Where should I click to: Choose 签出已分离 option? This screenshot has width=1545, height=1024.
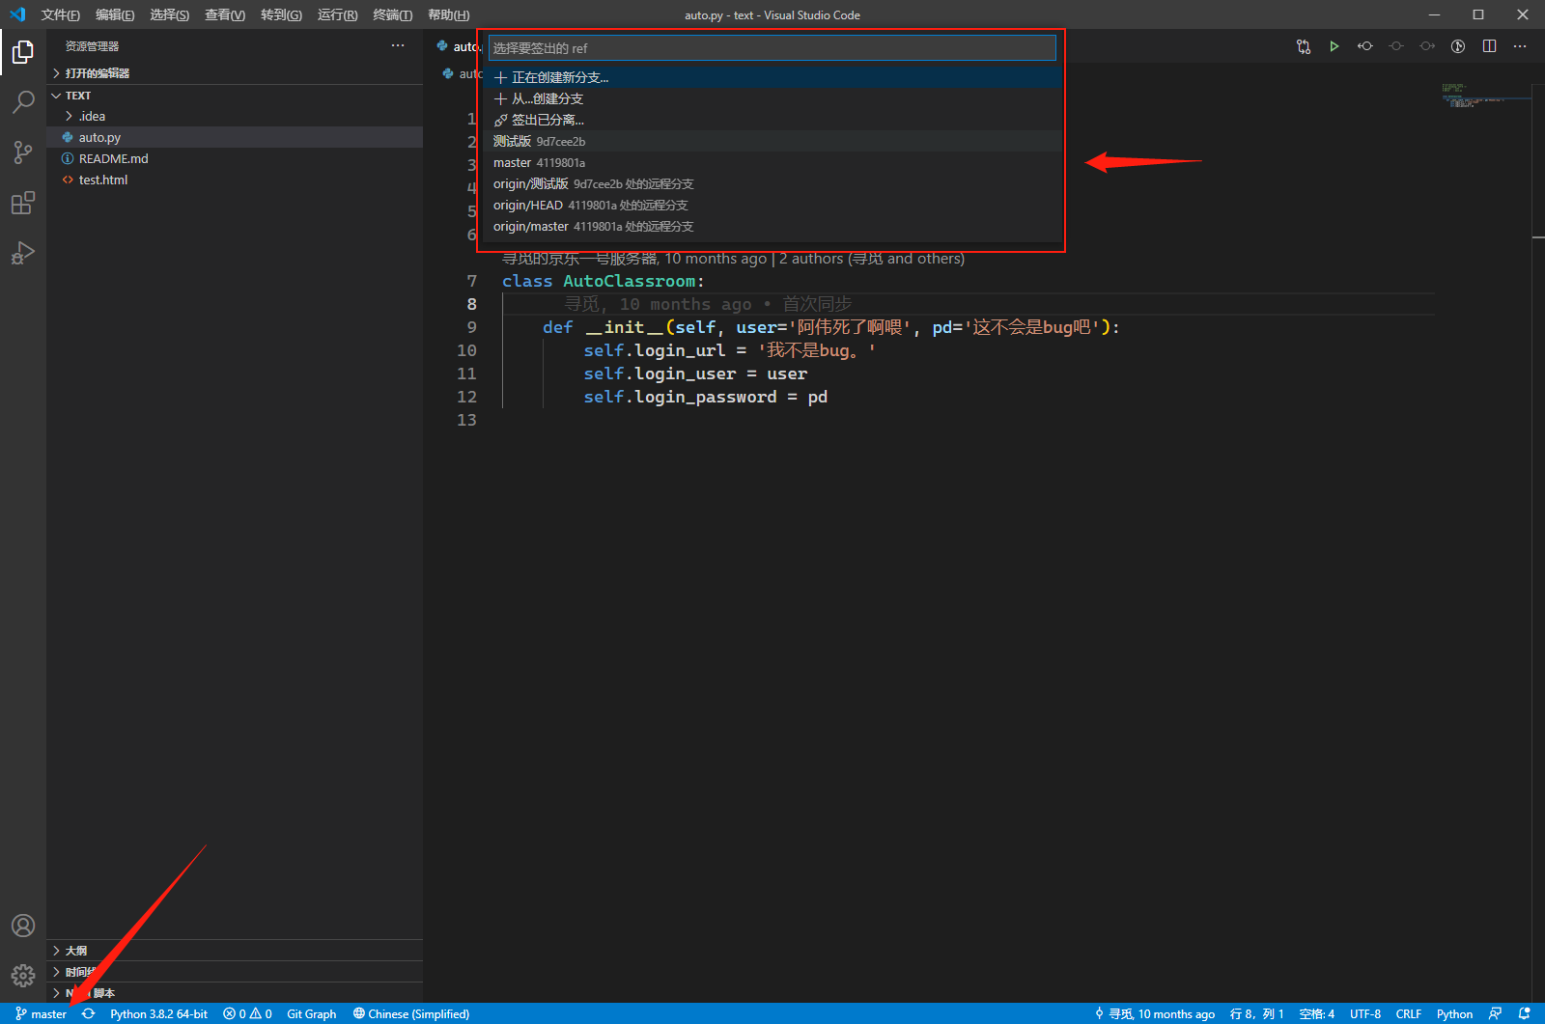[772, 120]
